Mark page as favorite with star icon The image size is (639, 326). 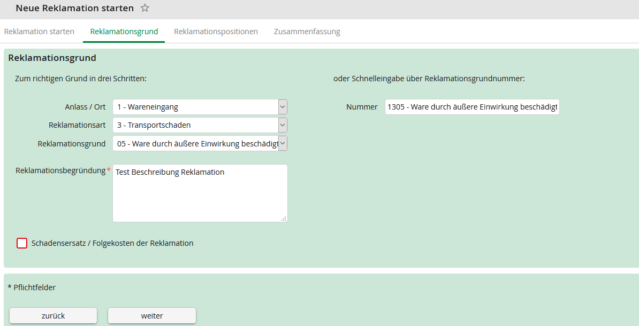144,8
